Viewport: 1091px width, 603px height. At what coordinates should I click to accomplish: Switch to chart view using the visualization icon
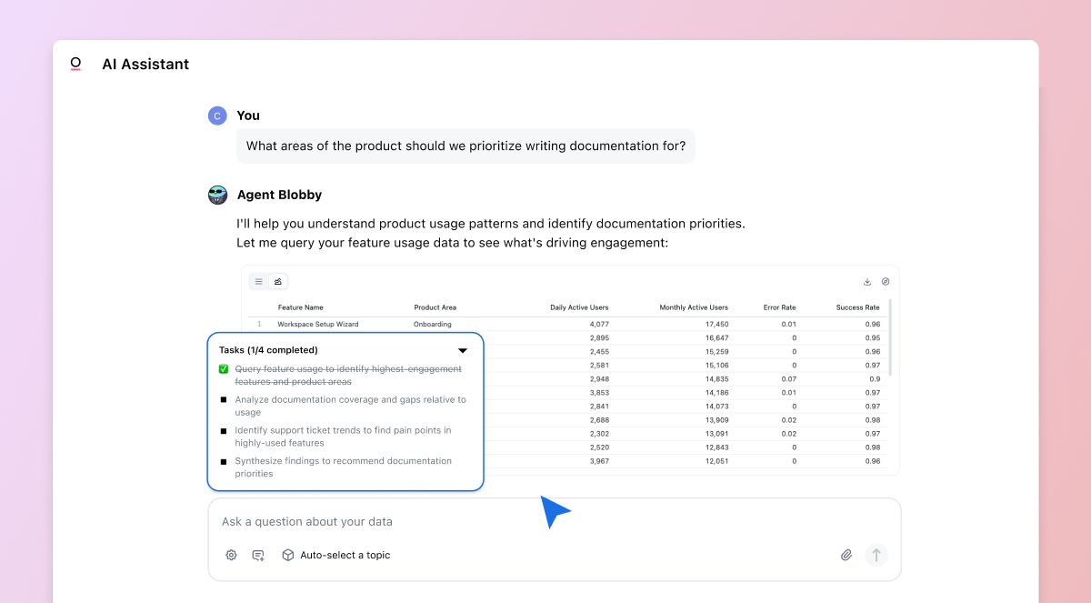pyautogui.click(x=278, y=281)
